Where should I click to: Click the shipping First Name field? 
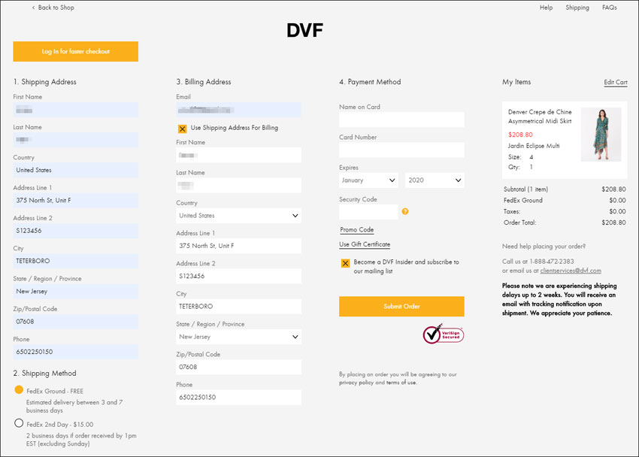coord(76,110)
